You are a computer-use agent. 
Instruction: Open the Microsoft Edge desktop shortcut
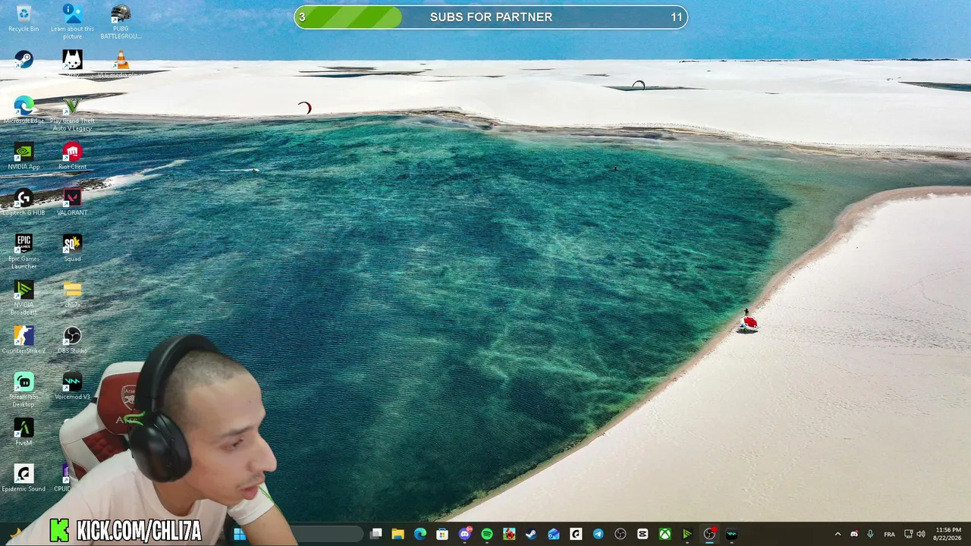pos(24,110)
